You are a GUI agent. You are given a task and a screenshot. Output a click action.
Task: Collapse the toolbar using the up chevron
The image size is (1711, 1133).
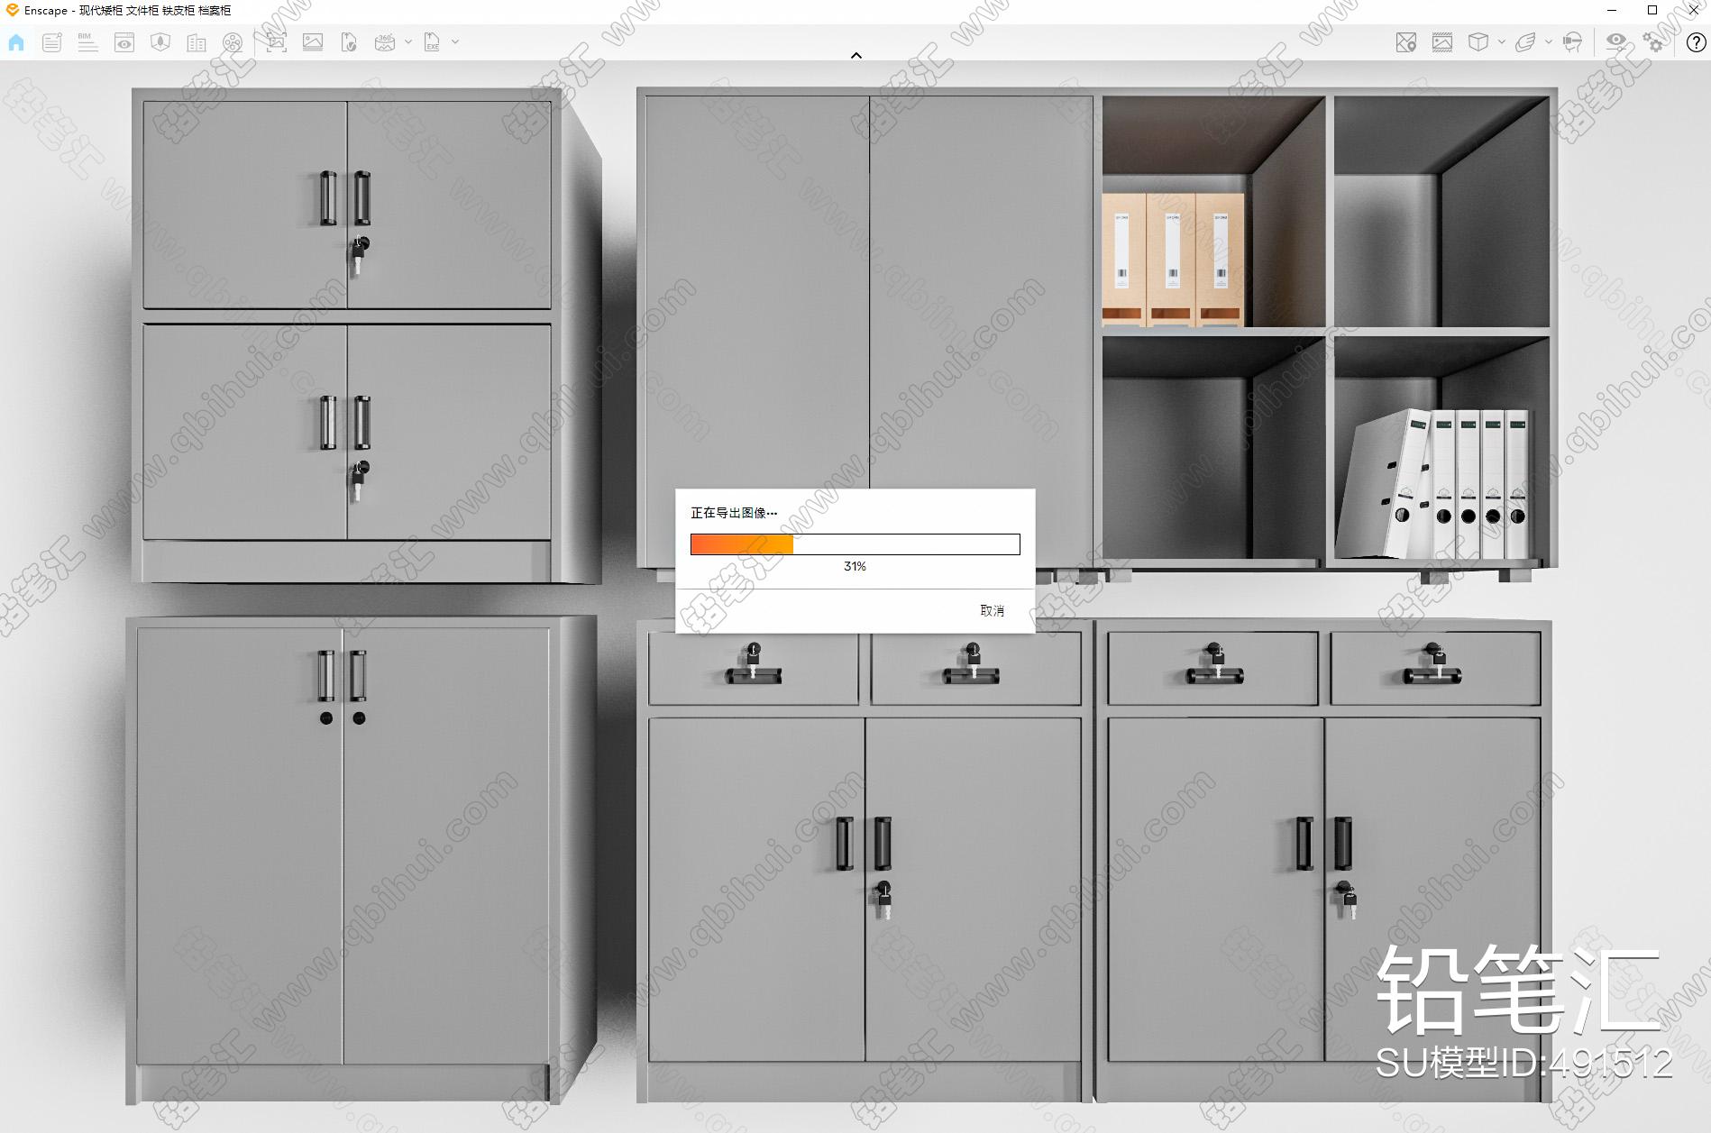pyautogui.click(x=856, y=56)
